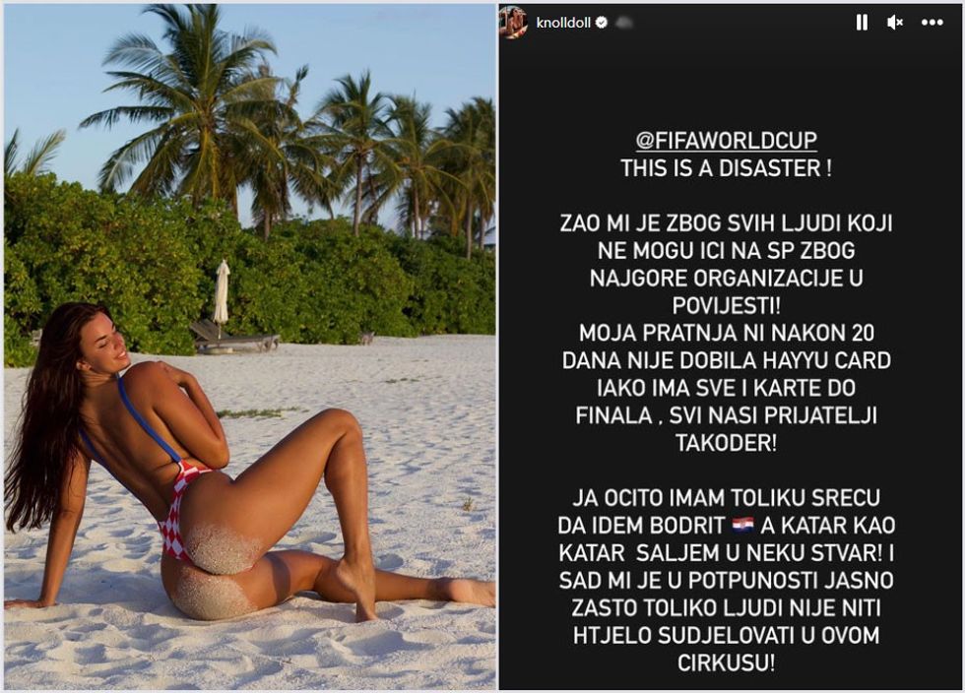Image resolution: width=965 pixels, height=693 pixels.
Task: Click the "THIS IS A DISASTER !" line
Action: pos(727,168)
